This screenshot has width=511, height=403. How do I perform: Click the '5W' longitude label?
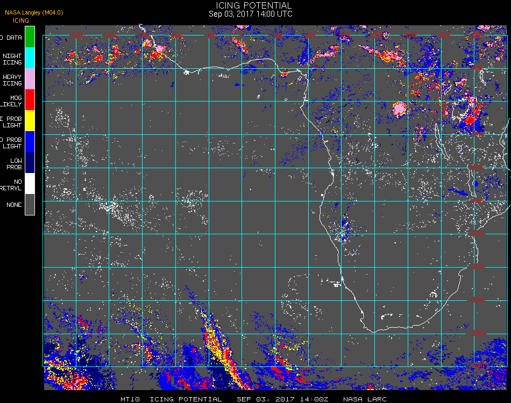(x=212, y=35)
